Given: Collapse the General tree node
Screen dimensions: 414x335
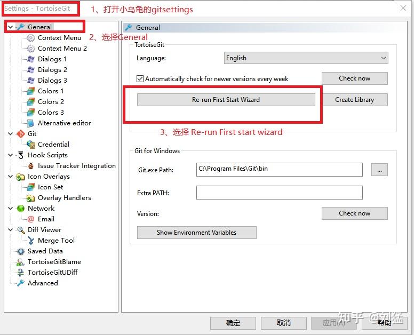Looking at the screenshot, I should (x=10, y=27).
